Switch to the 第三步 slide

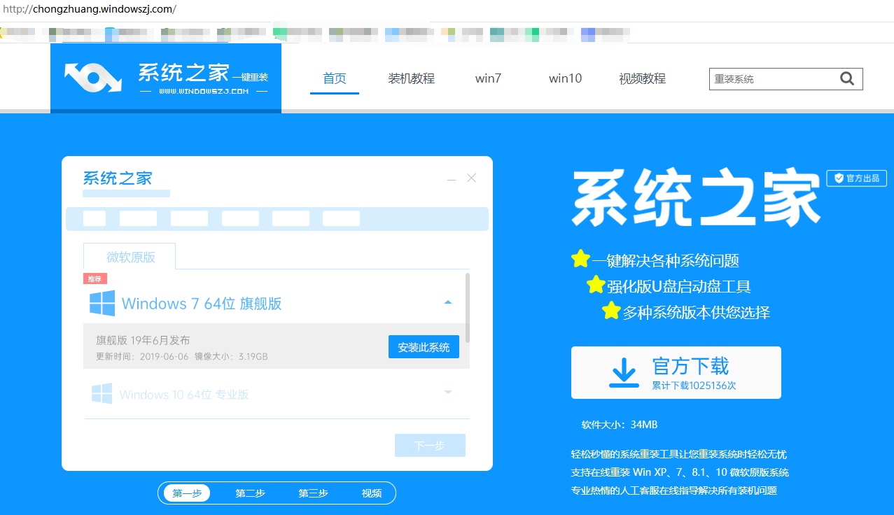point(313,493)
